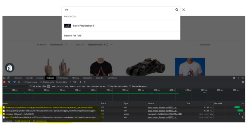This screenshot has width=248, height=126.
Task: Open DevTools settings gear in tab bar
Action: tap(234, 78)
